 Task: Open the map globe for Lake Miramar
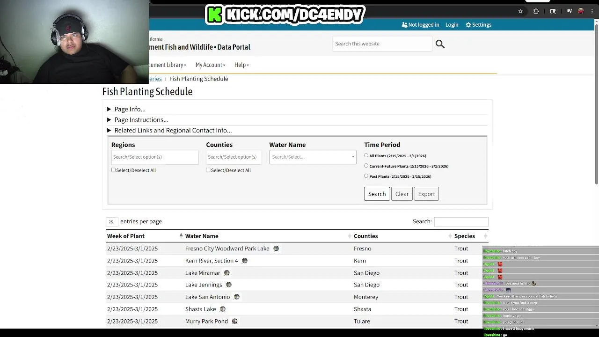click(226, 273)
